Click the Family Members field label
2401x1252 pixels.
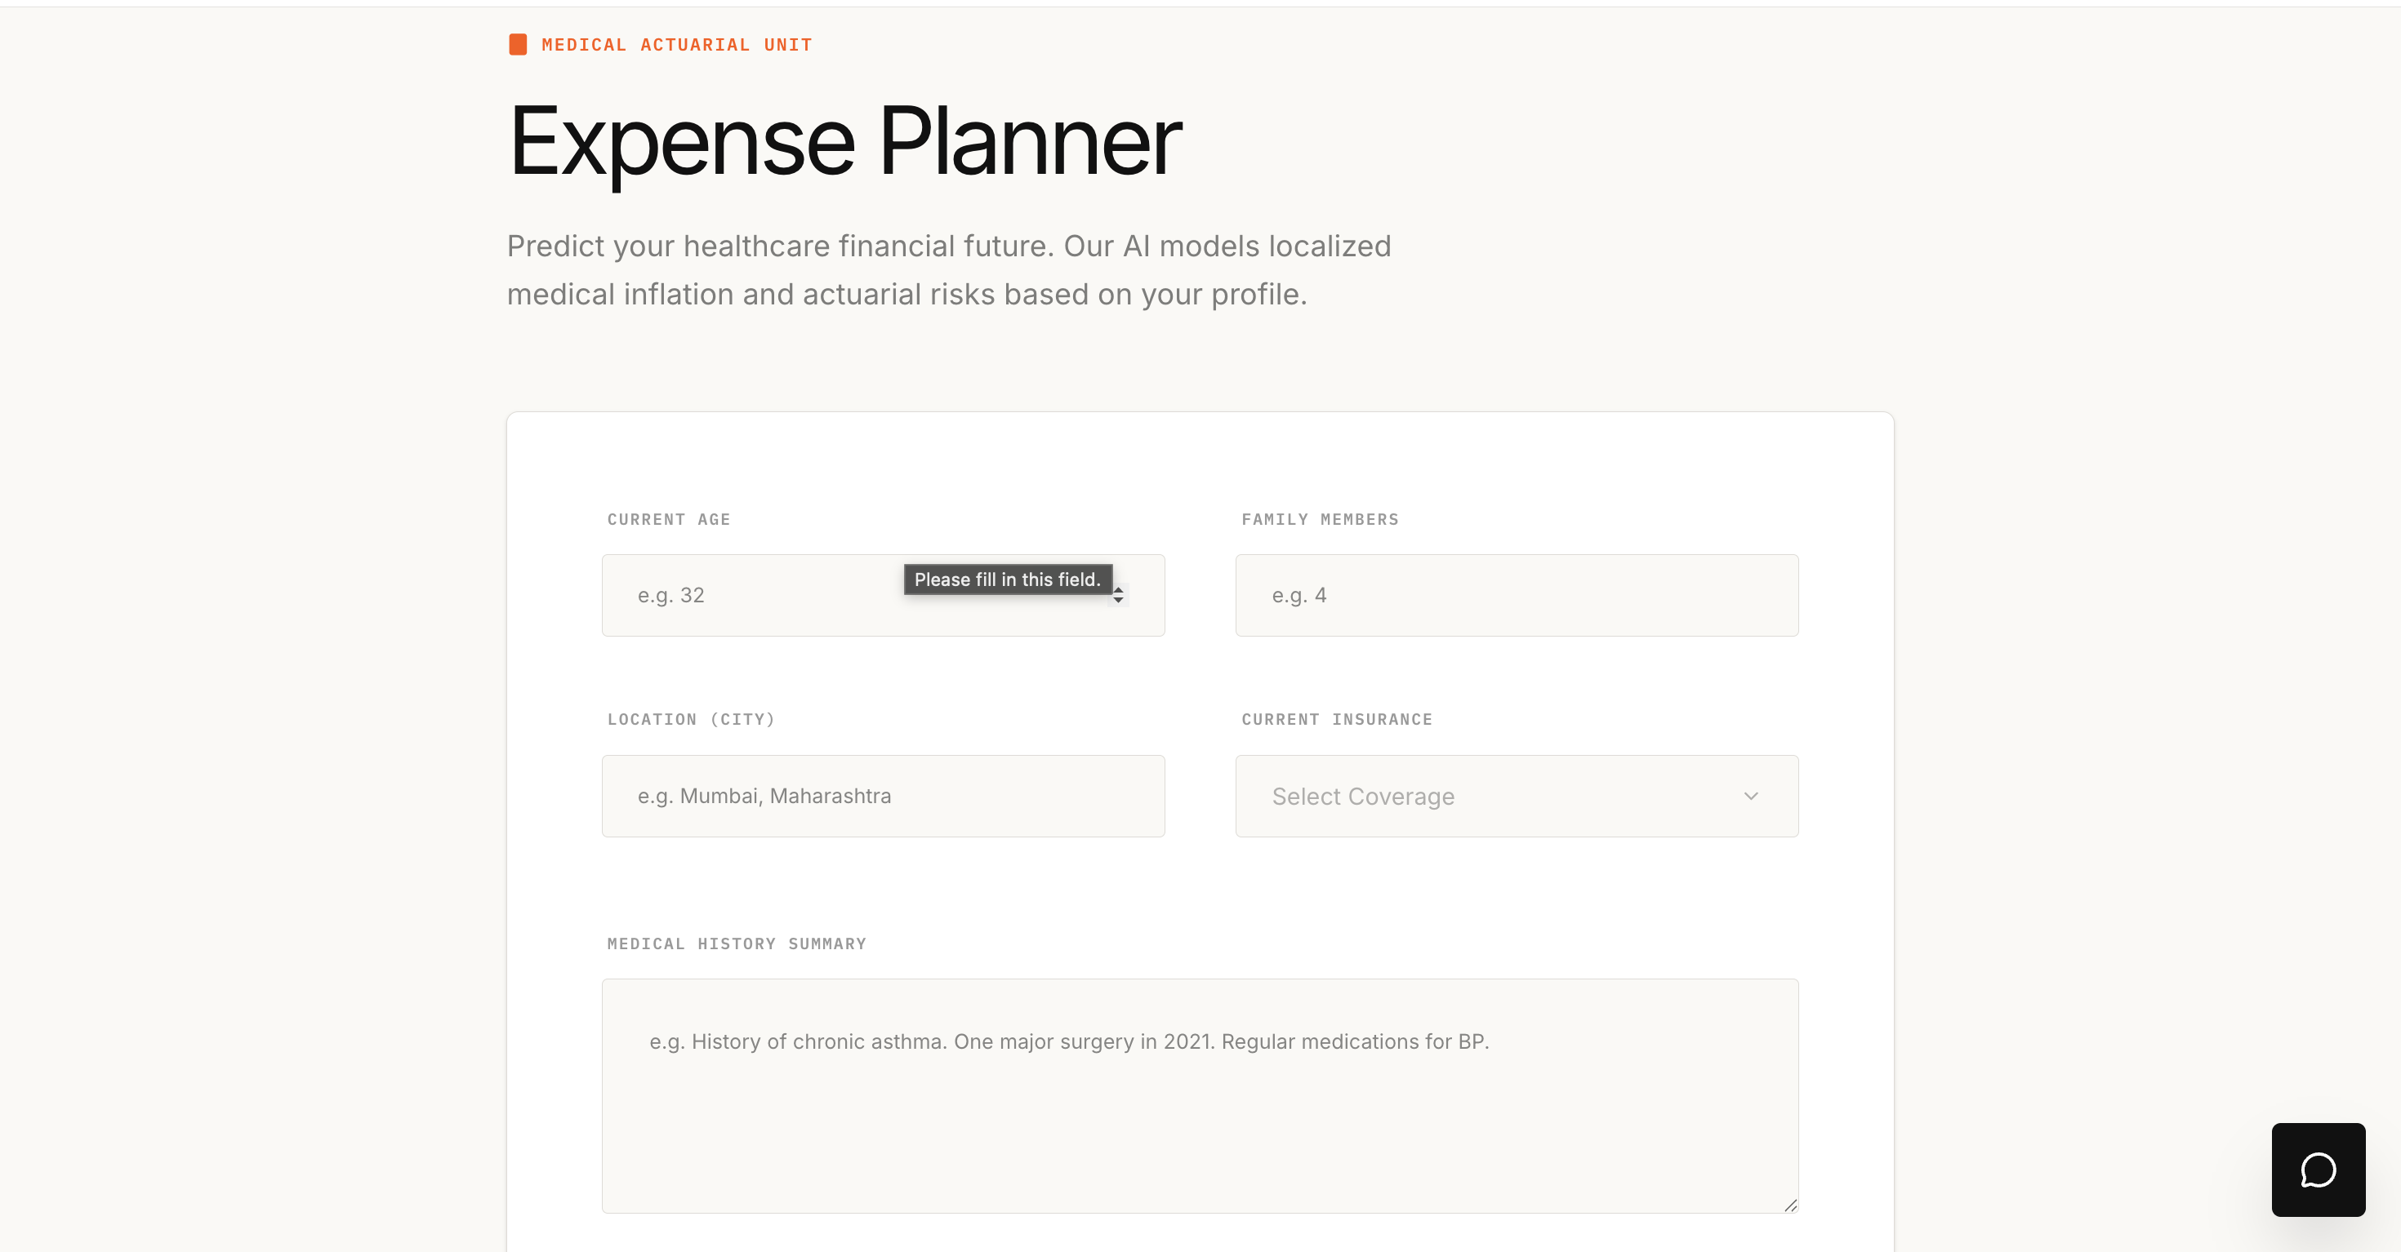1319,520
